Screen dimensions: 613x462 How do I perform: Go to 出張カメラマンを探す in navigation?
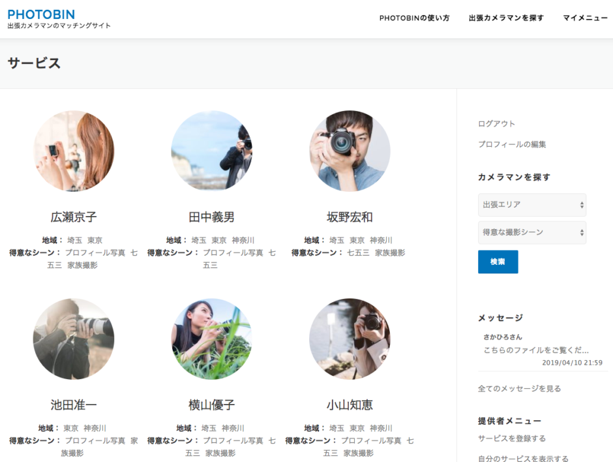506,18
